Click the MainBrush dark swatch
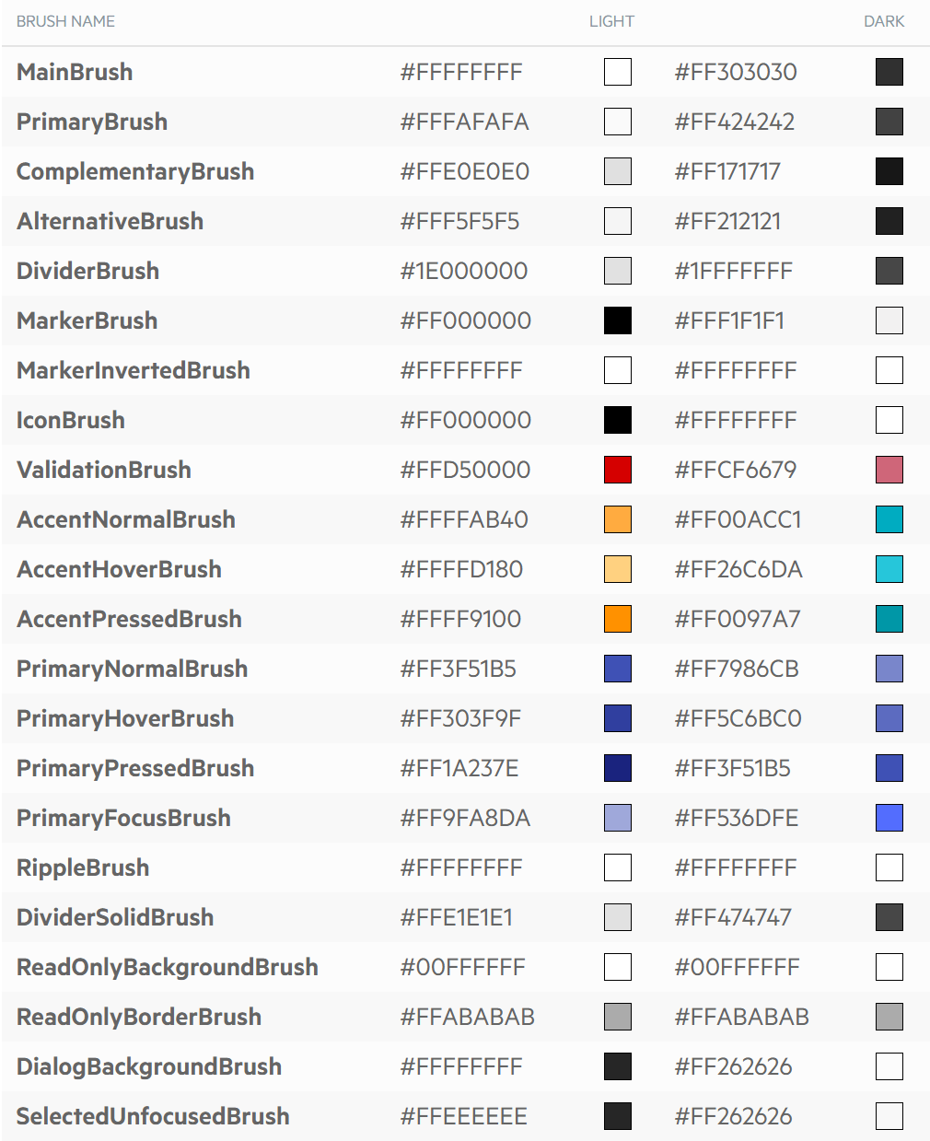Viewport: 930px width, 1141px height. [x=889, y=72]
